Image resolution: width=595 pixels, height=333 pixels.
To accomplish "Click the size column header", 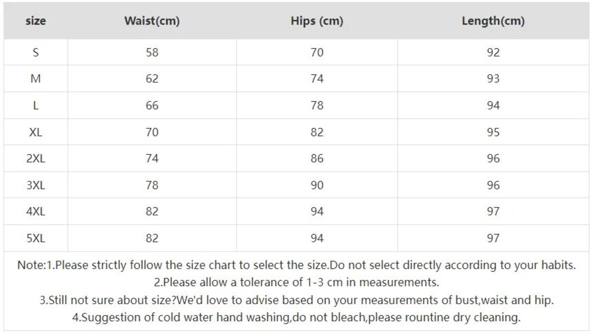I will pyautogui.click(x=36, y=21).
